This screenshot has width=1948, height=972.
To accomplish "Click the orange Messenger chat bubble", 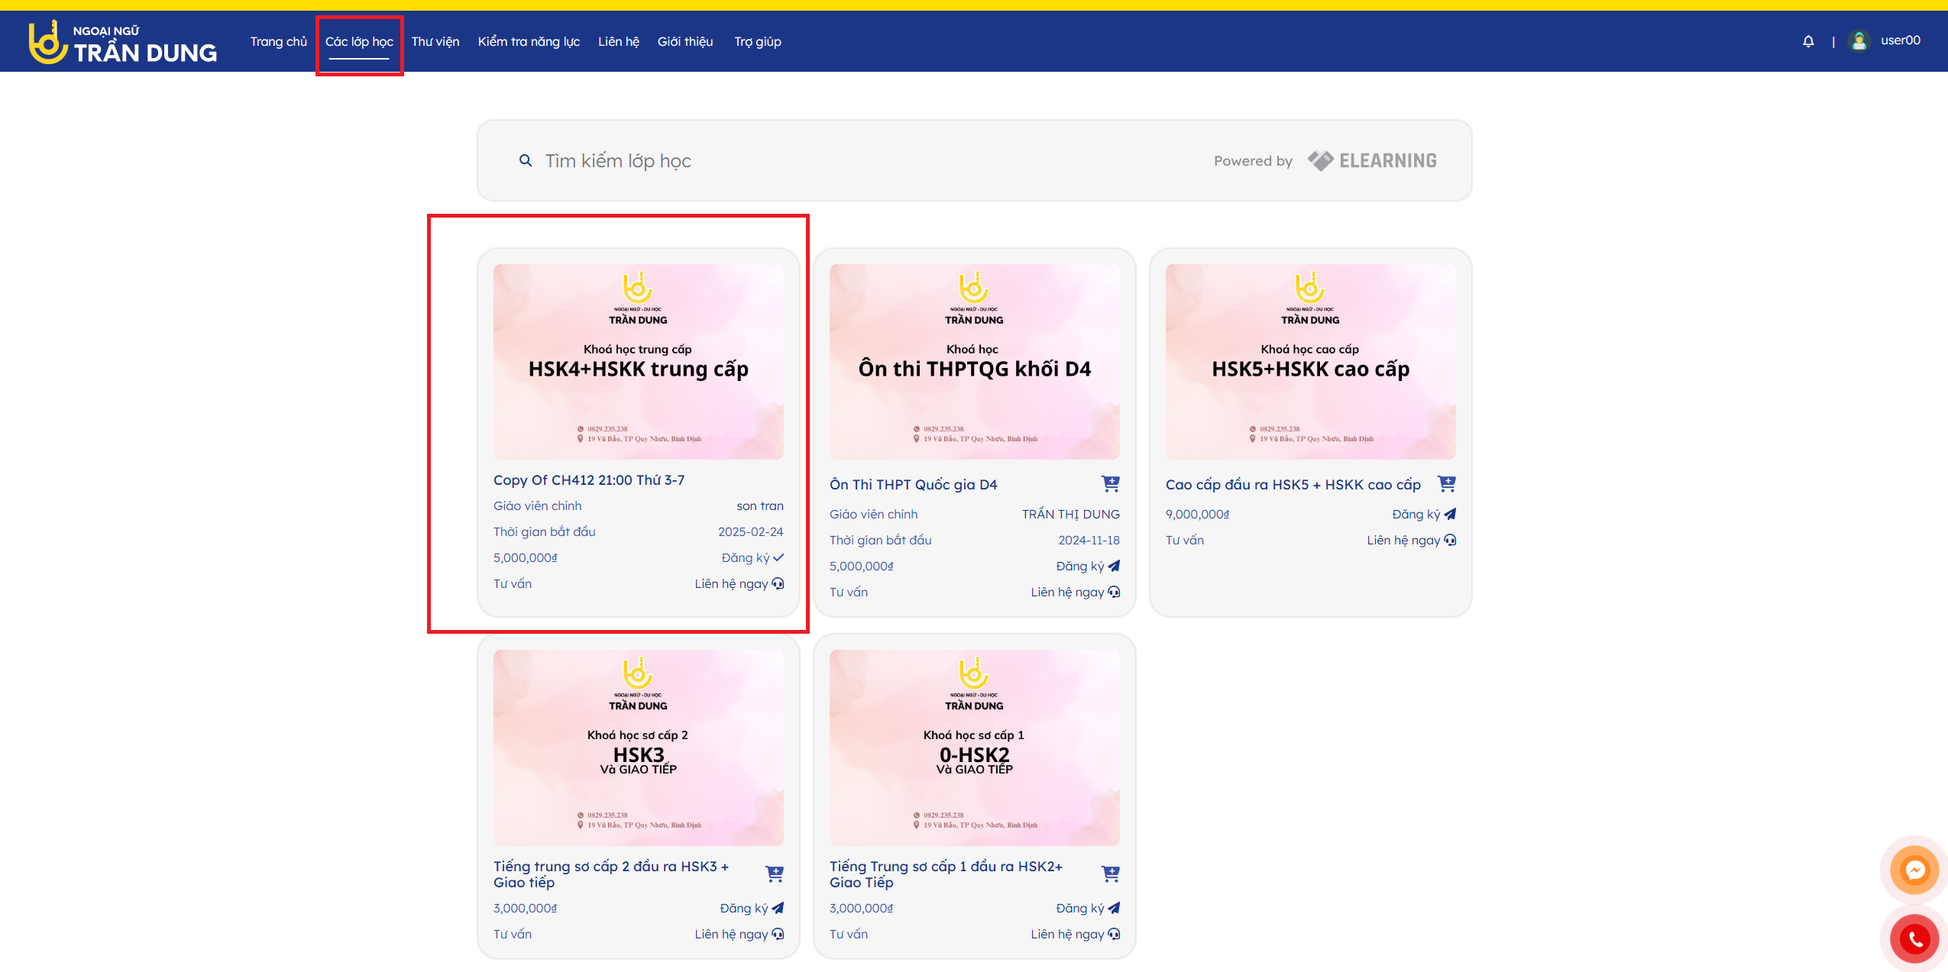I will tap(1914, 870).
